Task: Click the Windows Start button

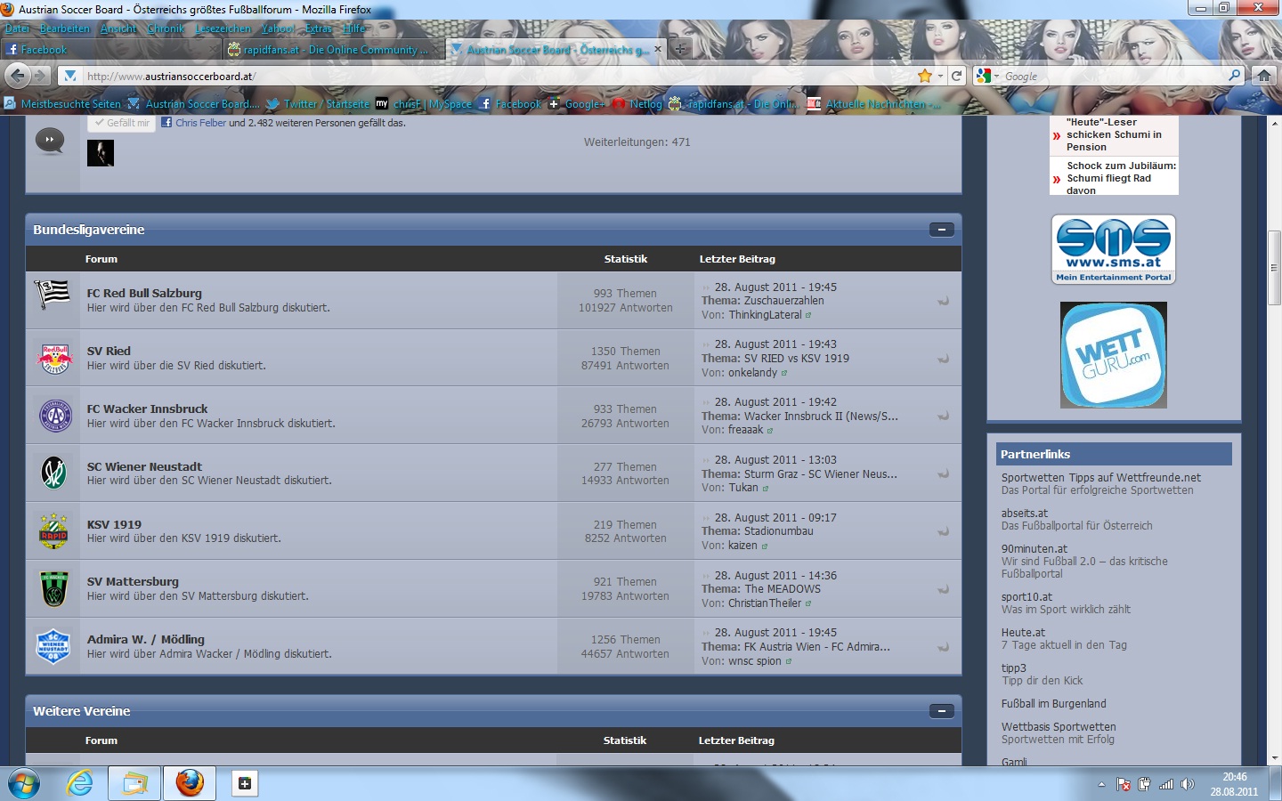Action: pos(24,783)
